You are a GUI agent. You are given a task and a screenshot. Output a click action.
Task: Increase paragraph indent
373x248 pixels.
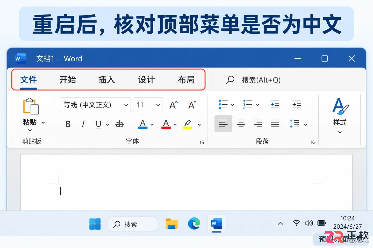[297, 105]
